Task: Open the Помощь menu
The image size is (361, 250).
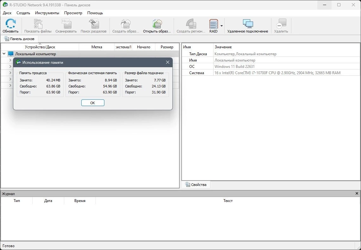Action: pos(95,13)
